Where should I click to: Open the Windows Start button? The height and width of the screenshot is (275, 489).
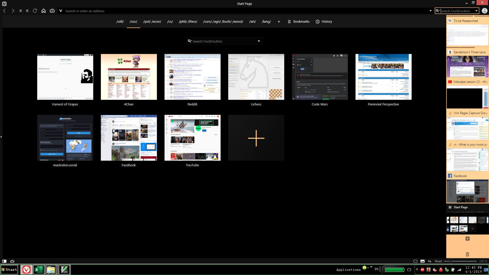[9, 270]
